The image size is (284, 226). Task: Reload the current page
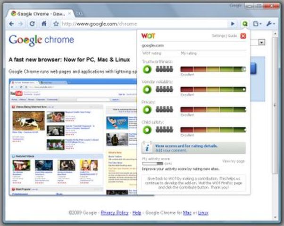pos(32,24)
